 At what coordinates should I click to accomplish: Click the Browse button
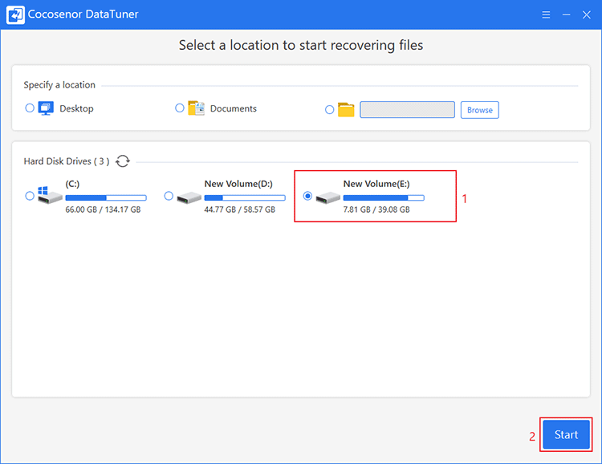click(x=479, y=110)
